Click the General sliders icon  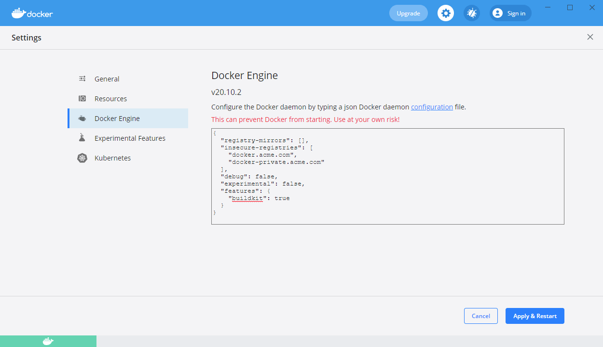pos(82,79)
